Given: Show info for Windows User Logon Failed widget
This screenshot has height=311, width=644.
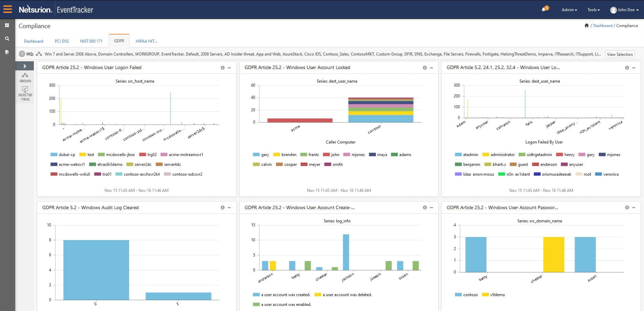Looking at the screenshot, I should point(222,68).
